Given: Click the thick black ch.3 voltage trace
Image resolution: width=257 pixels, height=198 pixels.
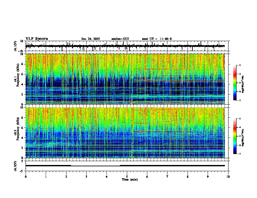Looking at the screenshot, I should click(125, 166).
